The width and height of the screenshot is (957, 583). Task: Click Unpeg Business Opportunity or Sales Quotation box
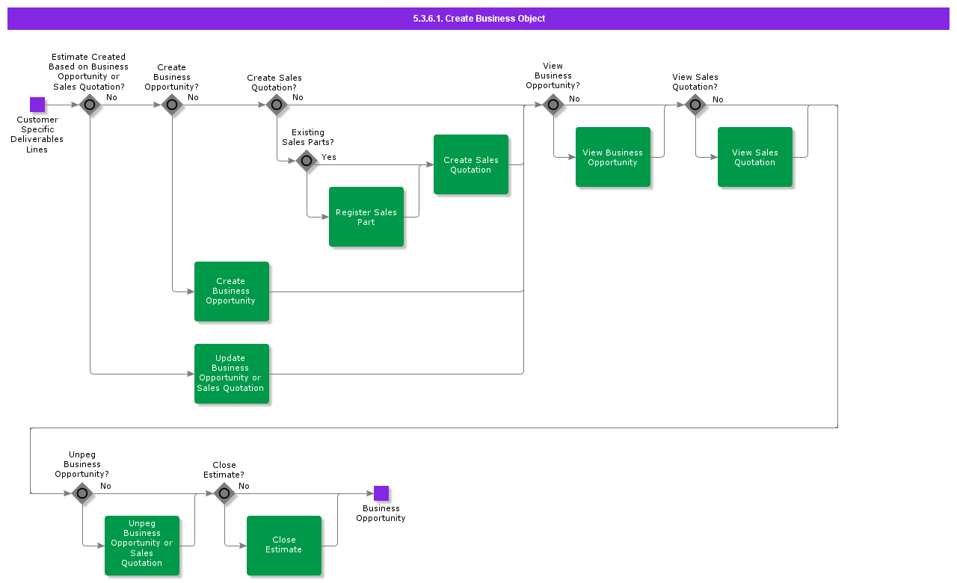point(142,546)
